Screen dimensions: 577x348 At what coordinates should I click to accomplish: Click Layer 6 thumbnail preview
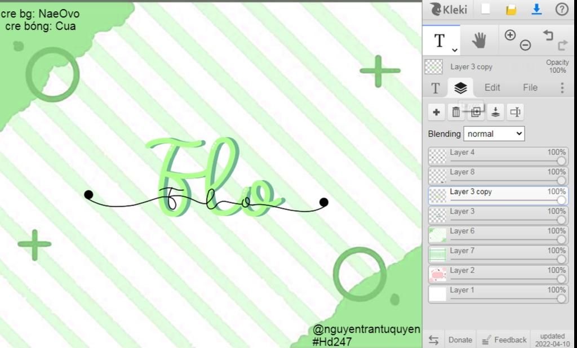click(438, 235)
